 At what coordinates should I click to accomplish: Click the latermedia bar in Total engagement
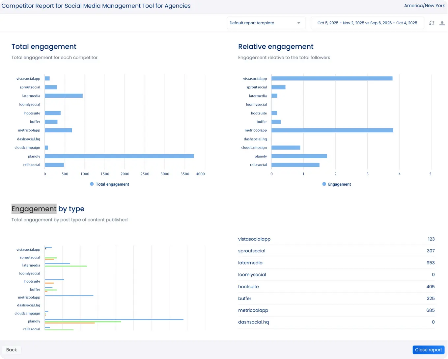pos(64,96)
